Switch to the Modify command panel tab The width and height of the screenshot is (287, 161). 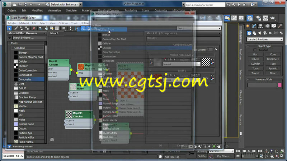pyautogui.click(x=254, y=26)
